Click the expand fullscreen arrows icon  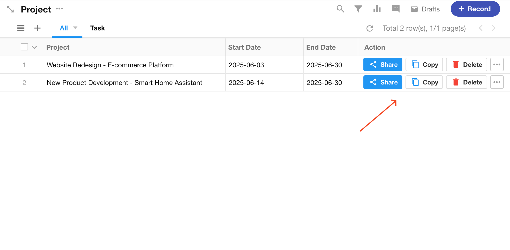[x=10, y=9]
